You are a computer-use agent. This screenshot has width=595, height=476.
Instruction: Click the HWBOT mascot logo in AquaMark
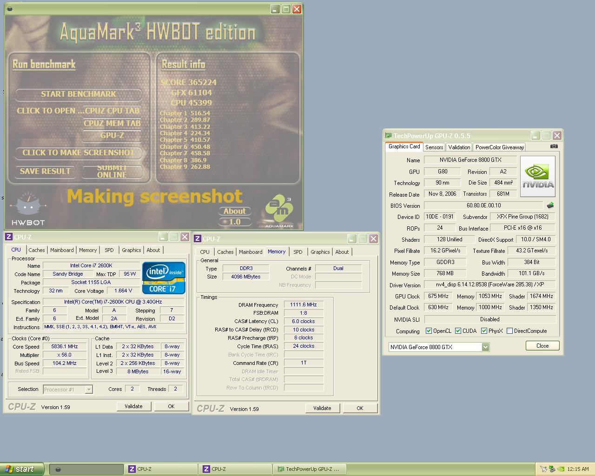point(28,209)
